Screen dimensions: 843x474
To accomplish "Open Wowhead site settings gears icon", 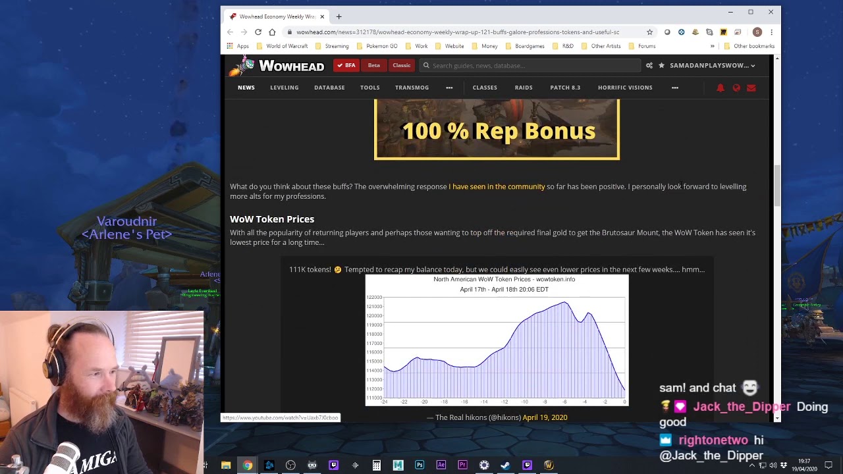I will (649, 65).
